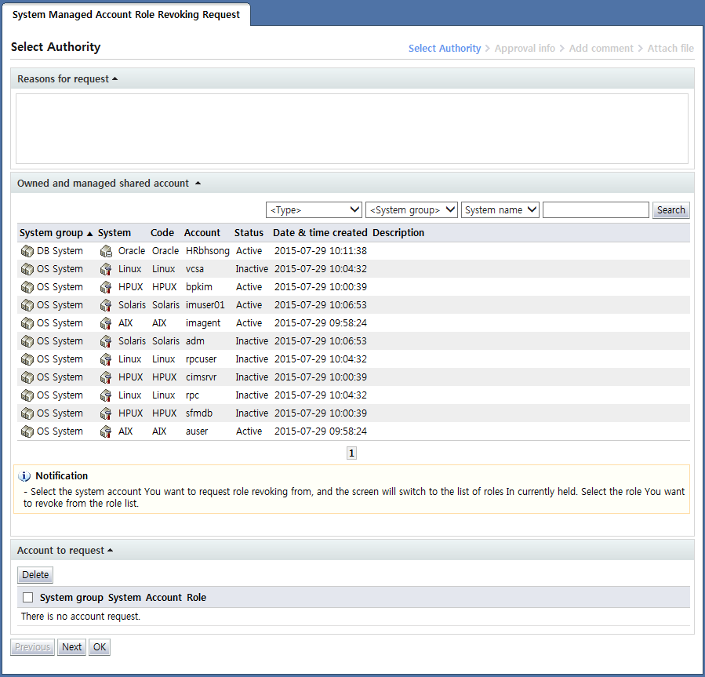Viewport: 705px width, 677px height.
Task: Toggle the select-all checkbox in Account to request
Action: pos(28,598)
